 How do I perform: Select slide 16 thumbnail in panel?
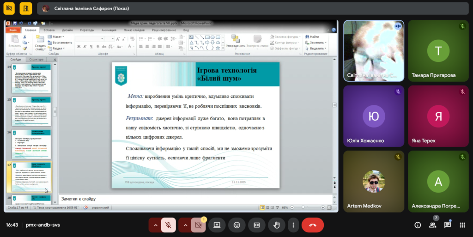[x=31, y=144]
